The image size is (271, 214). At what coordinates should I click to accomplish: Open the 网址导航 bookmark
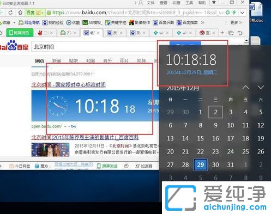coord(29,22)
